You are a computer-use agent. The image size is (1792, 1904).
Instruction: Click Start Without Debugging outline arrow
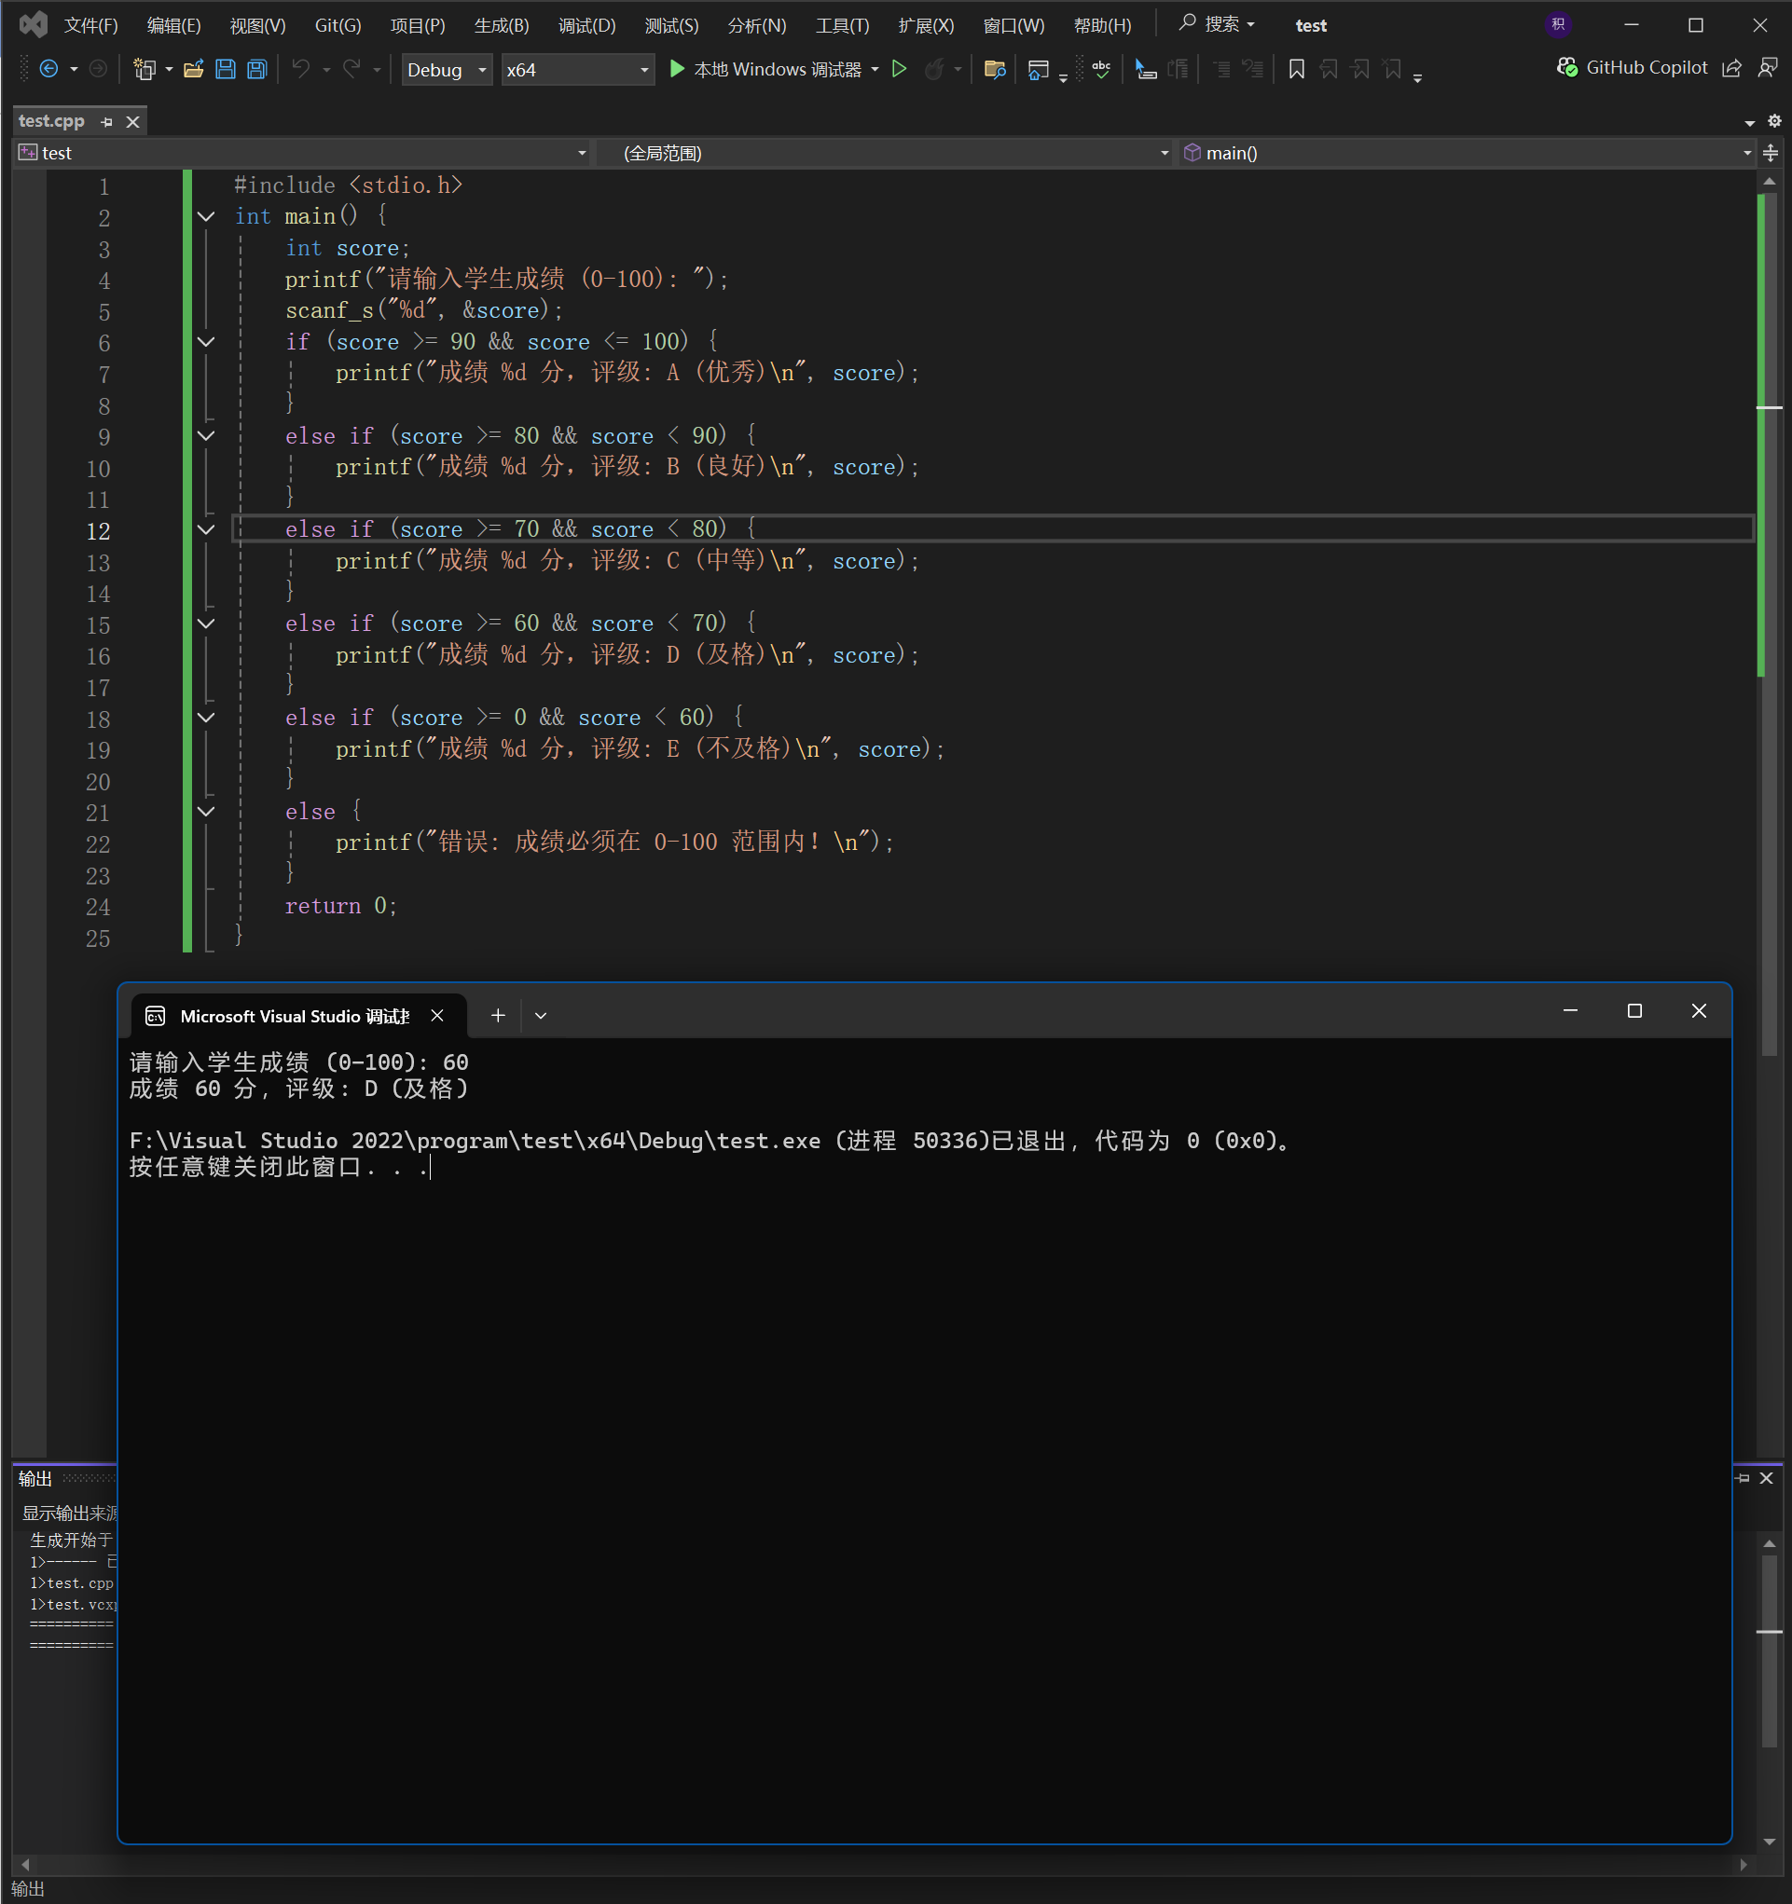coord(899,69)
